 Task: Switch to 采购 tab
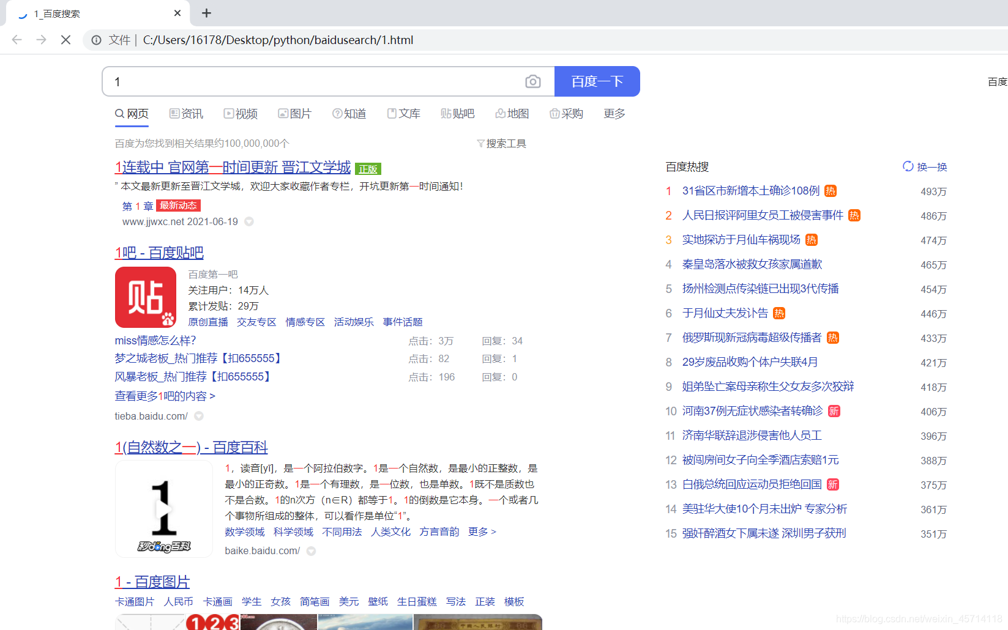[x=566, y=114]
